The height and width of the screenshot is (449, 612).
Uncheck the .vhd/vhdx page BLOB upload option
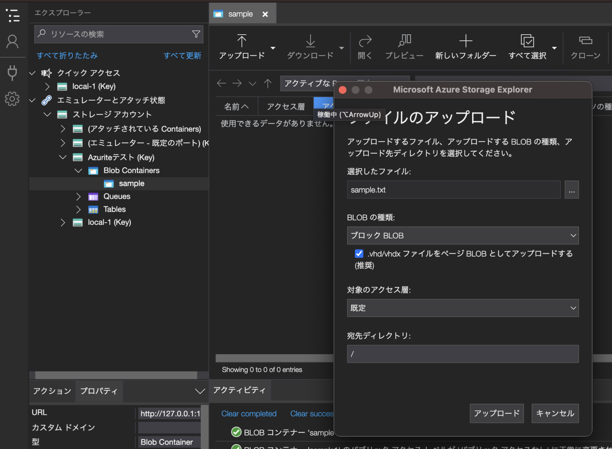(x=359, y=254)
